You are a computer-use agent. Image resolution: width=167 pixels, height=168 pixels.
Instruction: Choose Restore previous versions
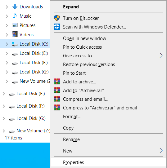tap(108, 64)
